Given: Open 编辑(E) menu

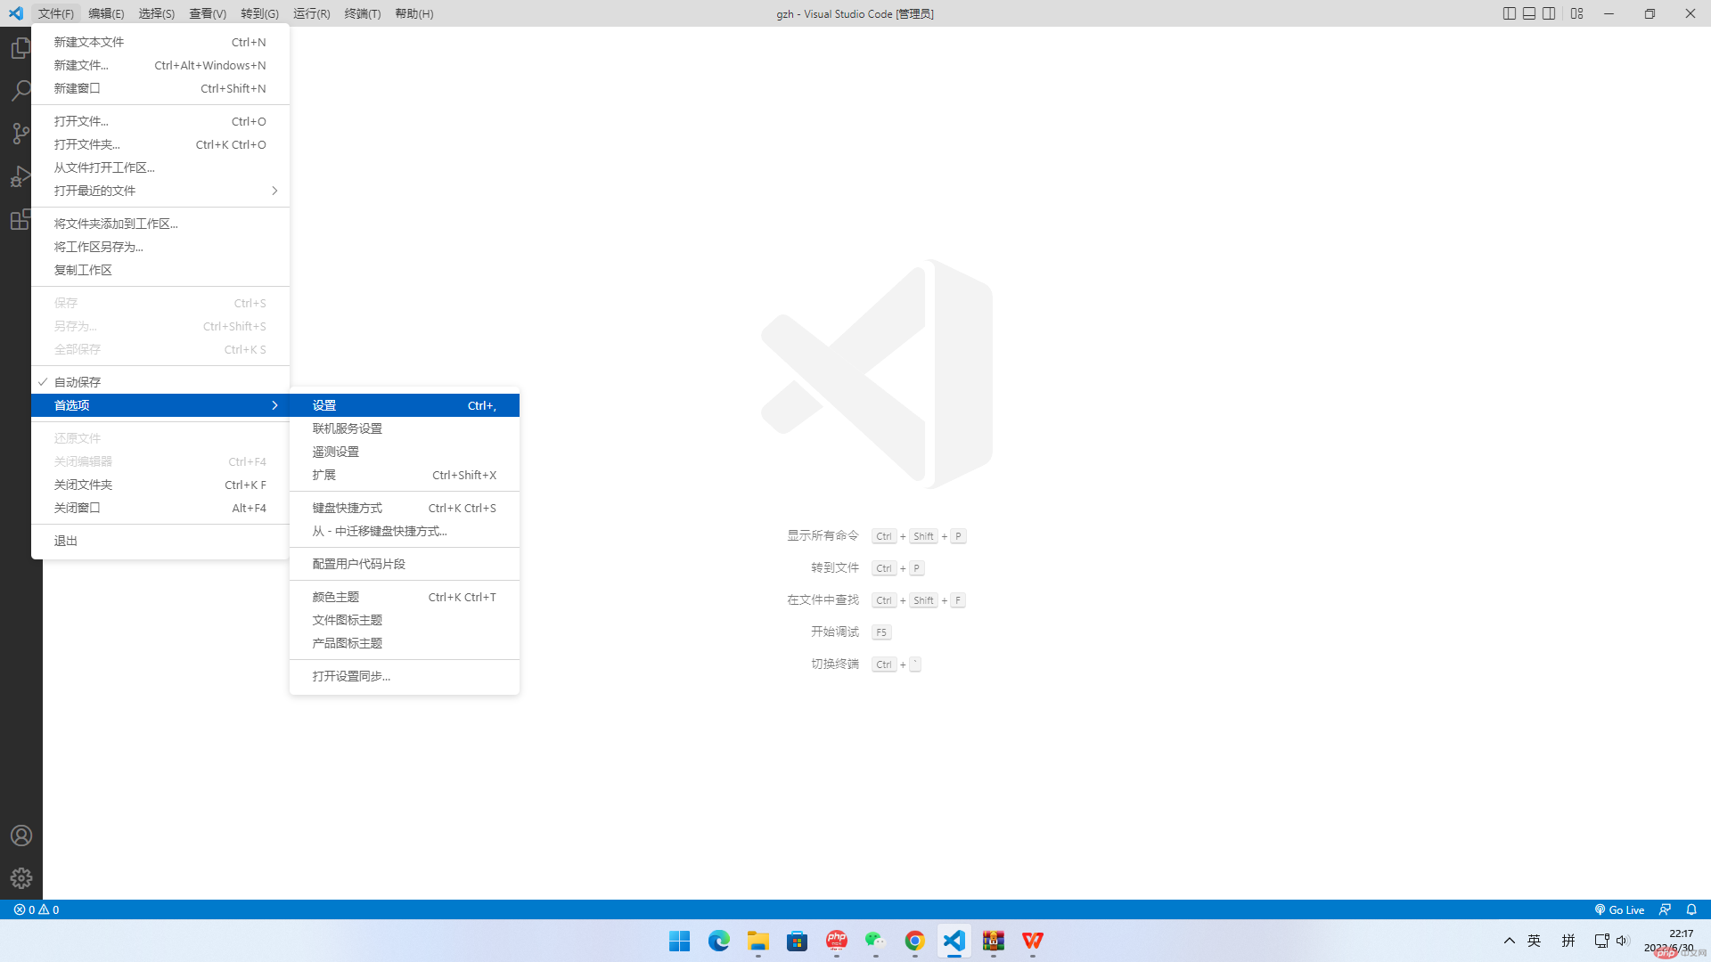Looking at the screenshot, I should (106, 13).
